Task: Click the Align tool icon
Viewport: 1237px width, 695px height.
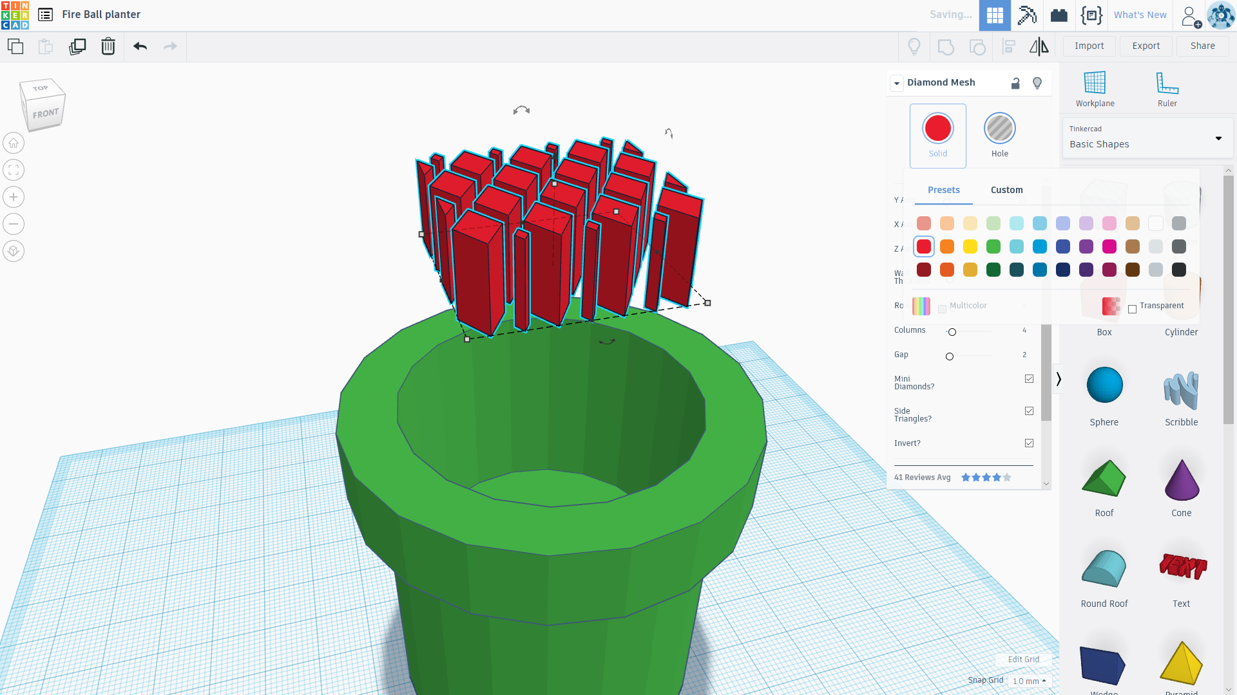Action: click(1009, 46)
